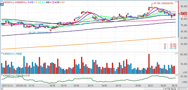Screen dimensions: 188x90
Task: Click the scrollbar right arrow
Action: pos(166,89)
